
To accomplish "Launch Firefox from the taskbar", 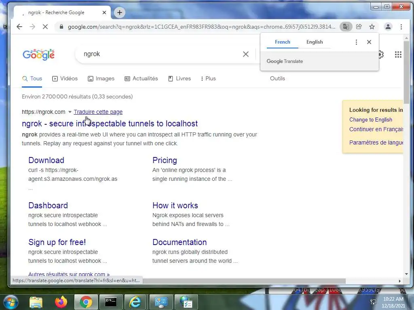I will 61,302.
